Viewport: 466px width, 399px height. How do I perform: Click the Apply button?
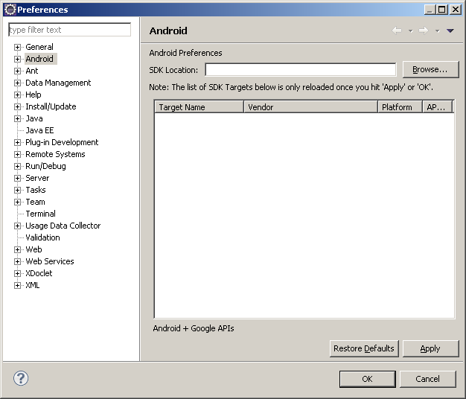(430, 348)
